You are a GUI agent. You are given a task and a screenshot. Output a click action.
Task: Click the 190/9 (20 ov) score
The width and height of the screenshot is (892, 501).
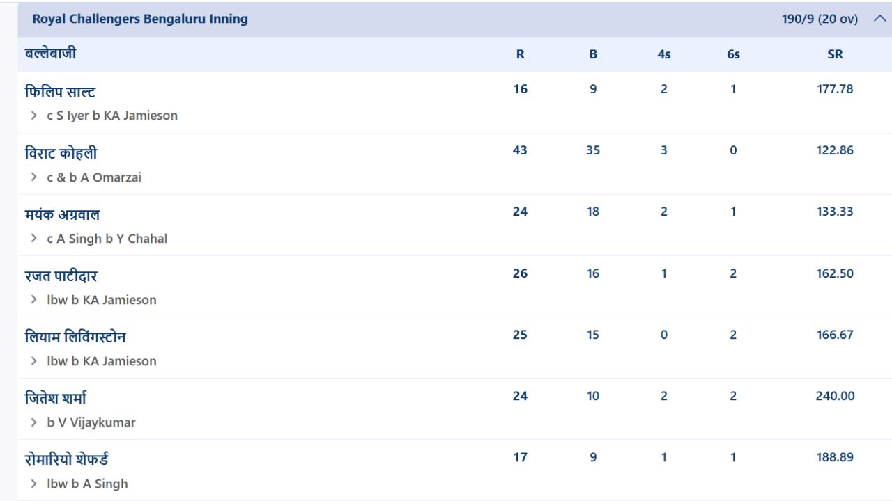[820, 19]
